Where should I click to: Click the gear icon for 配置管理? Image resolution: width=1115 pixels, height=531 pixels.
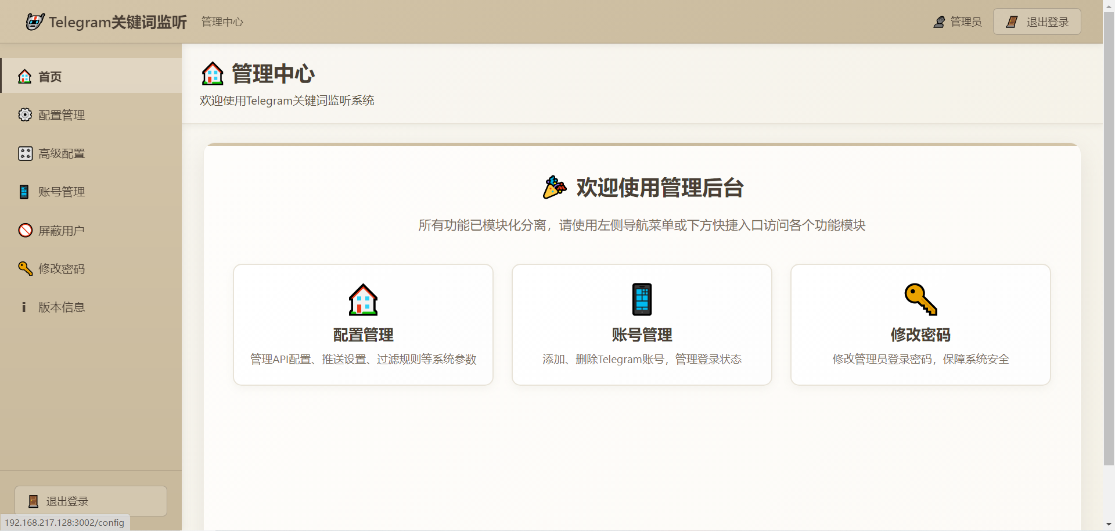25,115
